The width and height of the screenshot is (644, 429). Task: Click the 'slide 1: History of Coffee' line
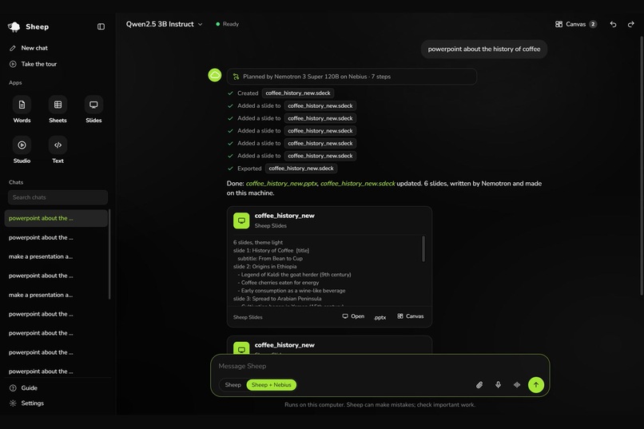pyautogui.click(x=271, y=250)
